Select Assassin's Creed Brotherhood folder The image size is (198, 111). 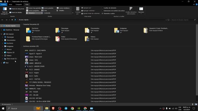156,30
